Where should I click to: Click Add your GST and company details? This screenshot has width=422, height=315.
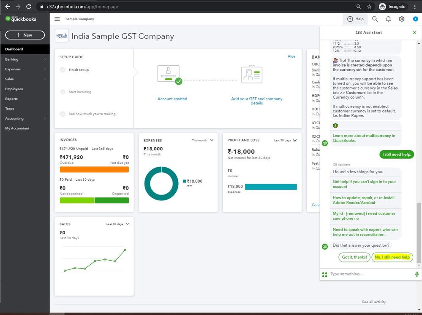[x=257, y=101]
